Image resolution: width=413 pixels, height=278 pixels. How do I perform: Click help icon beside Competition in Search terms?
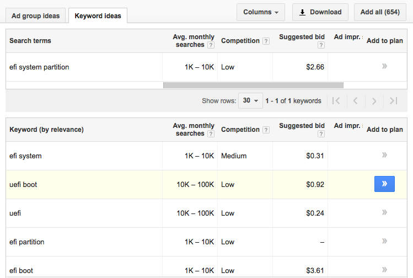(266, 41)
